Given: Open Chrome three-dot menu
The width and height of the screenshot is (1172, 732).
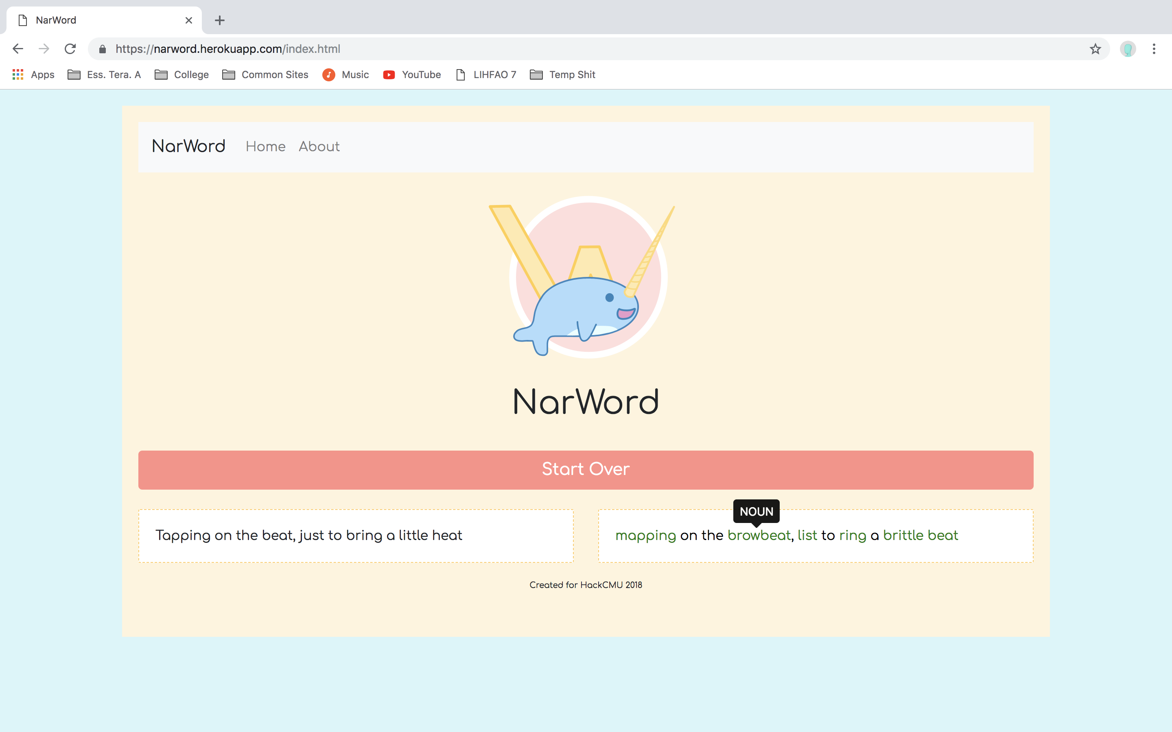Looking at the screenshot, I should point(1154,49).
